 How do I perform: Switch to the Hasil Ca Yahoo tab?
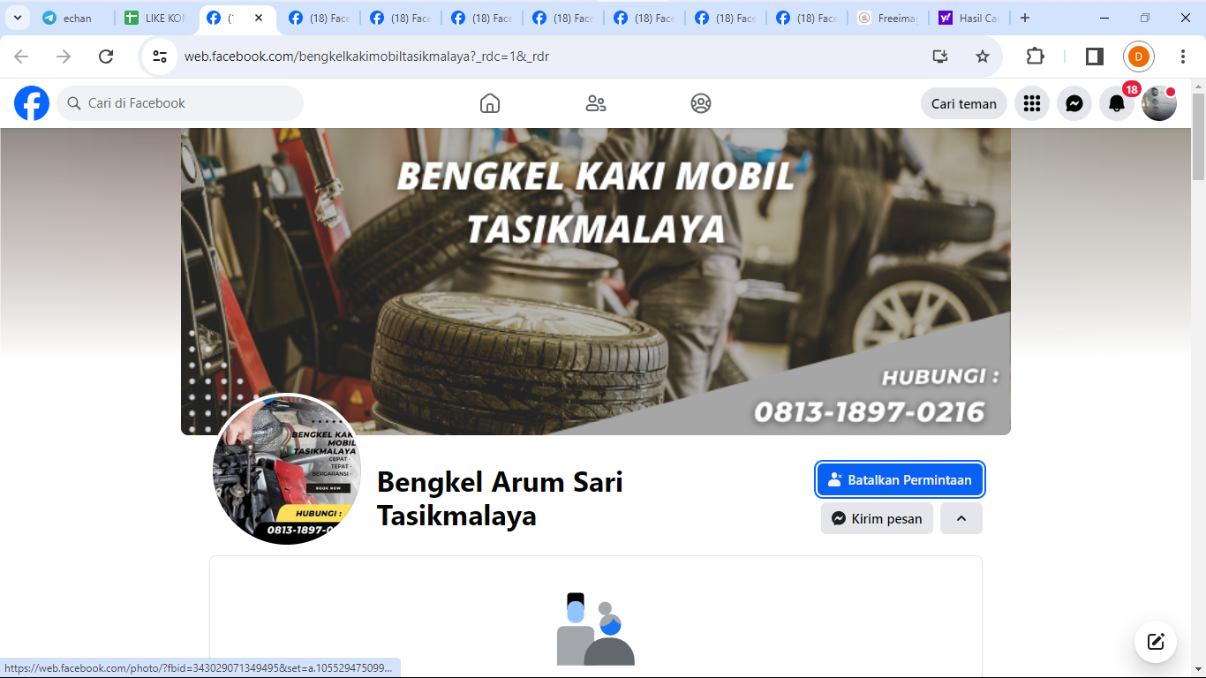969,18
